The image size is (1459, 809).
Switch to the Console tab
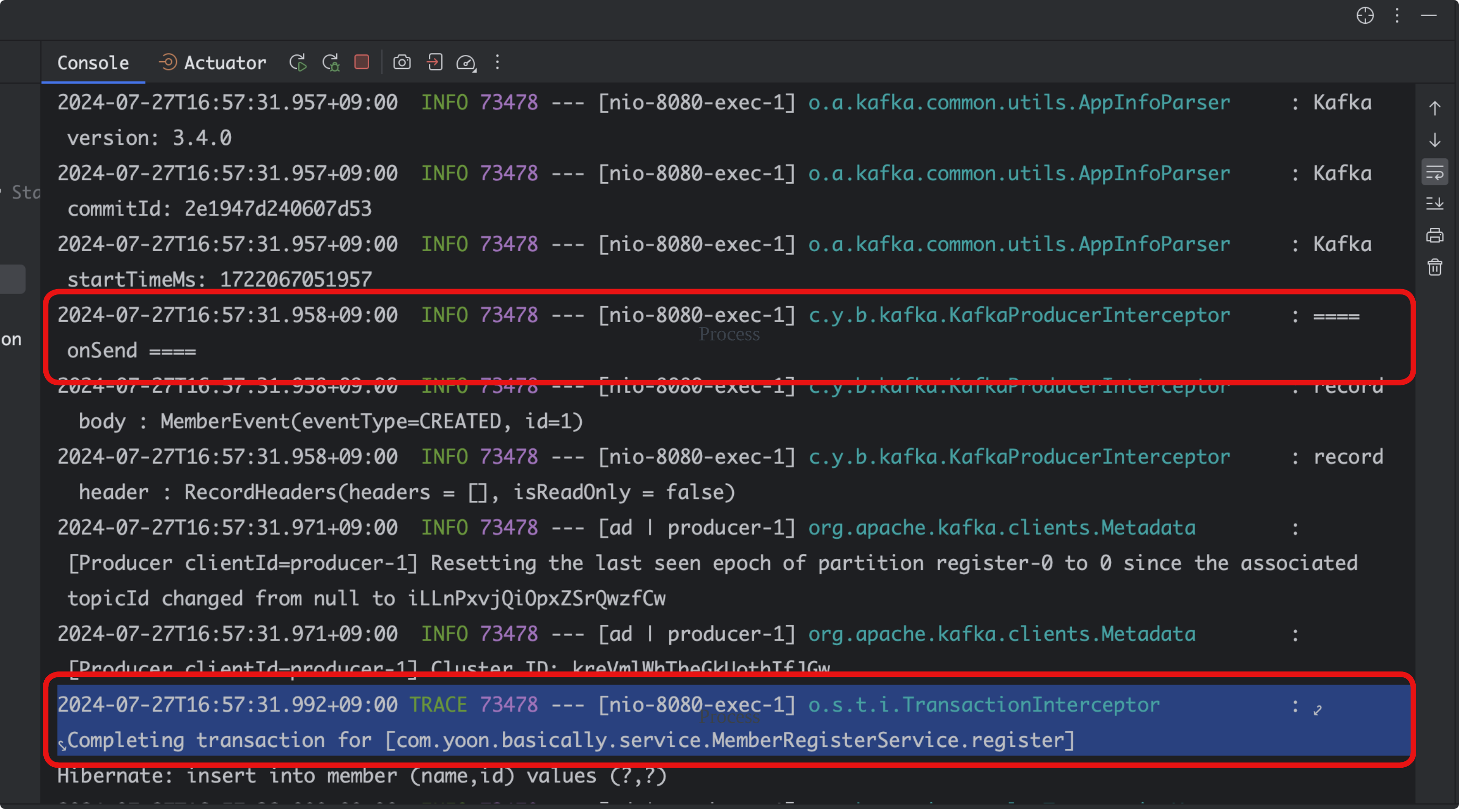[93, 62]
